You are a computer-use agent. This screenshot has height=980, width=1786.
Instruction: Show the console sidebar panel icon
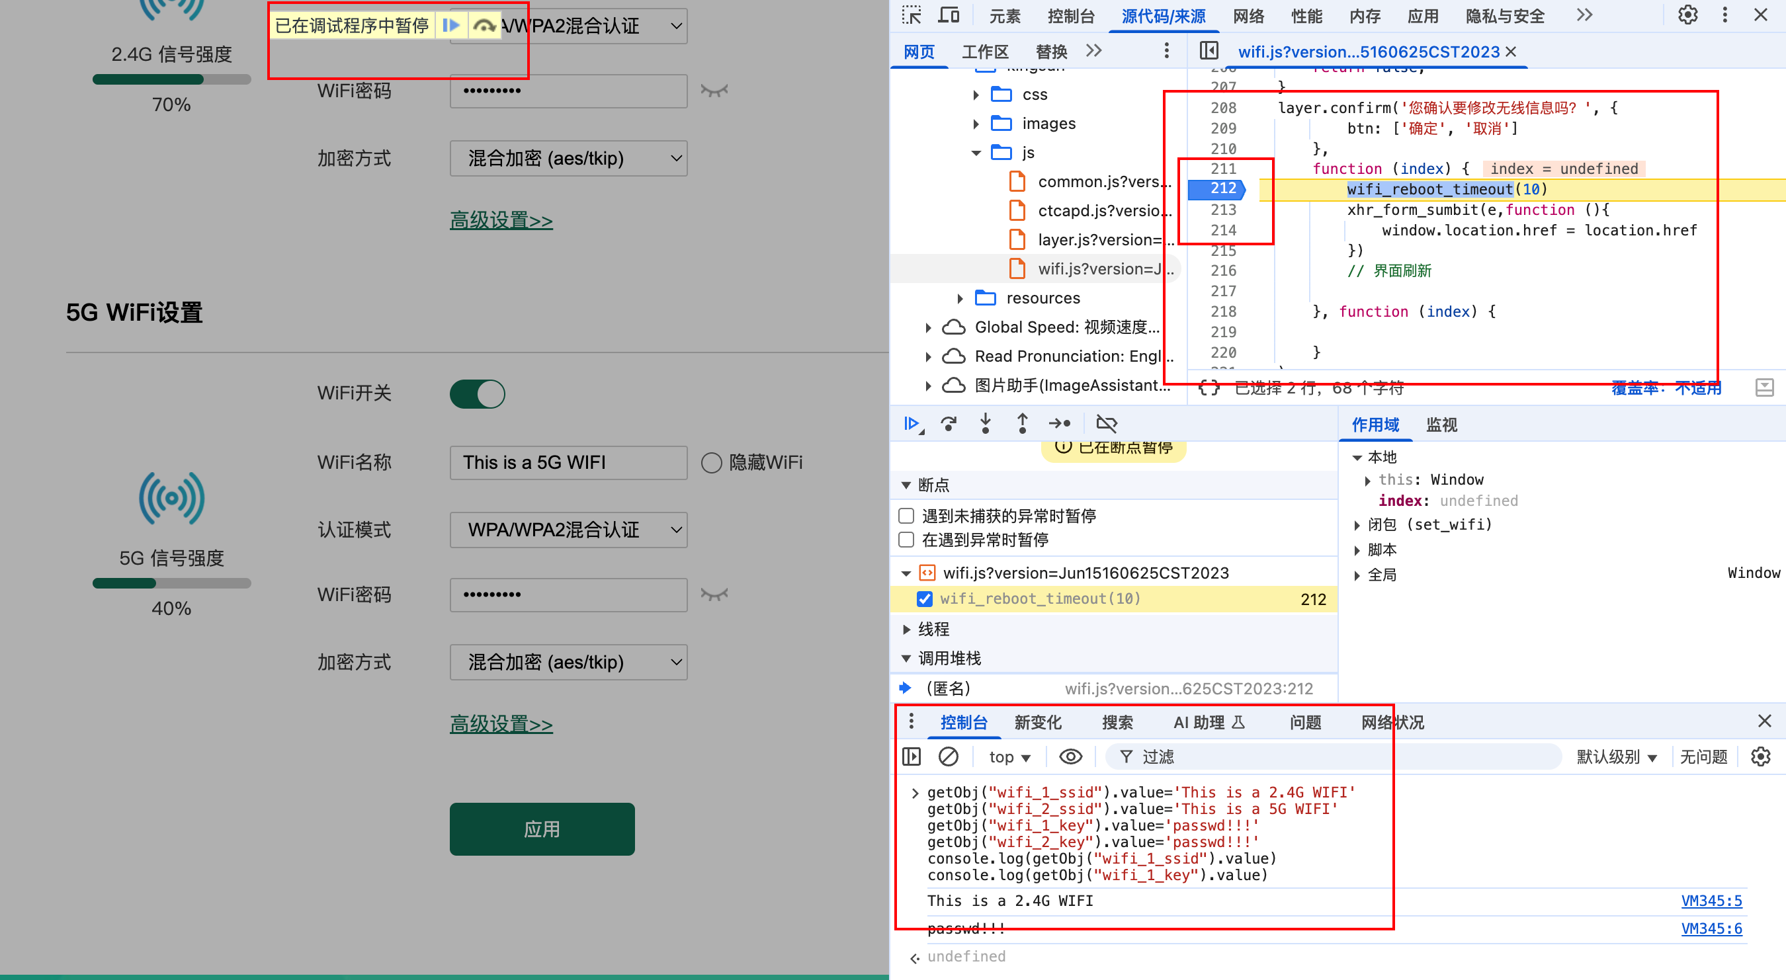[912, 756]
